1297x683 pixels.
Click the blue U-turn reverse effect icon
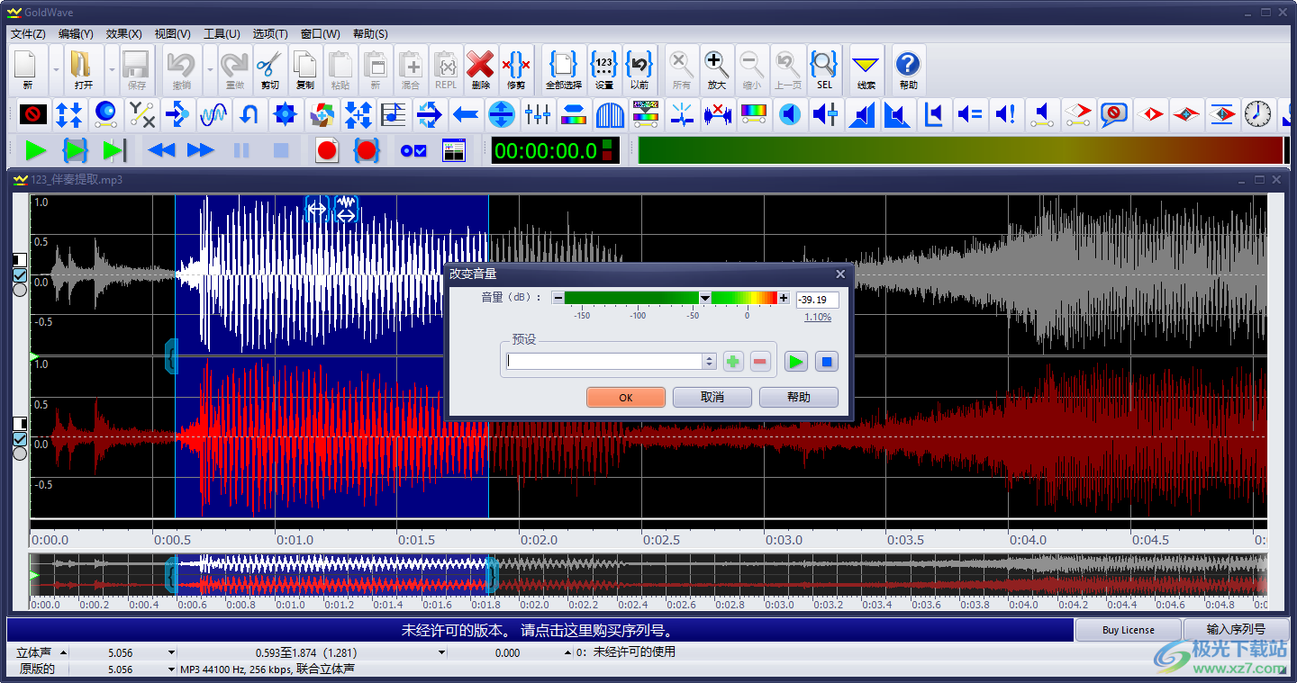tap(249, 114)
